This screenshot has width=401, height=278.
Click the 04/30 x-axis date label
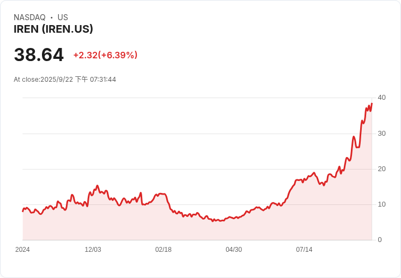[x=234, y=250]
